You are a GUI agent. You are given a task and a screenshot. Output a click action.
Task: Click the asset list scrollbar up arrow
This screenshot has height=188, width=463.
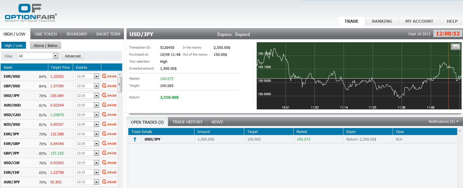pyautogui.click(x=120, y=75)
